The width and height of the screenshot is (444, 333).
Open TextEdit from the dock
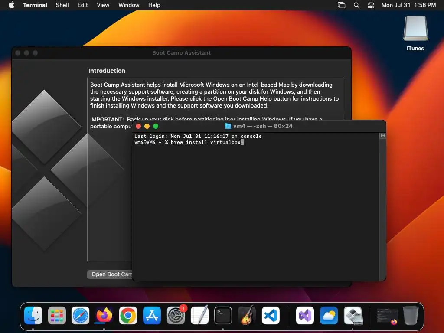click(x=199, y=316)
